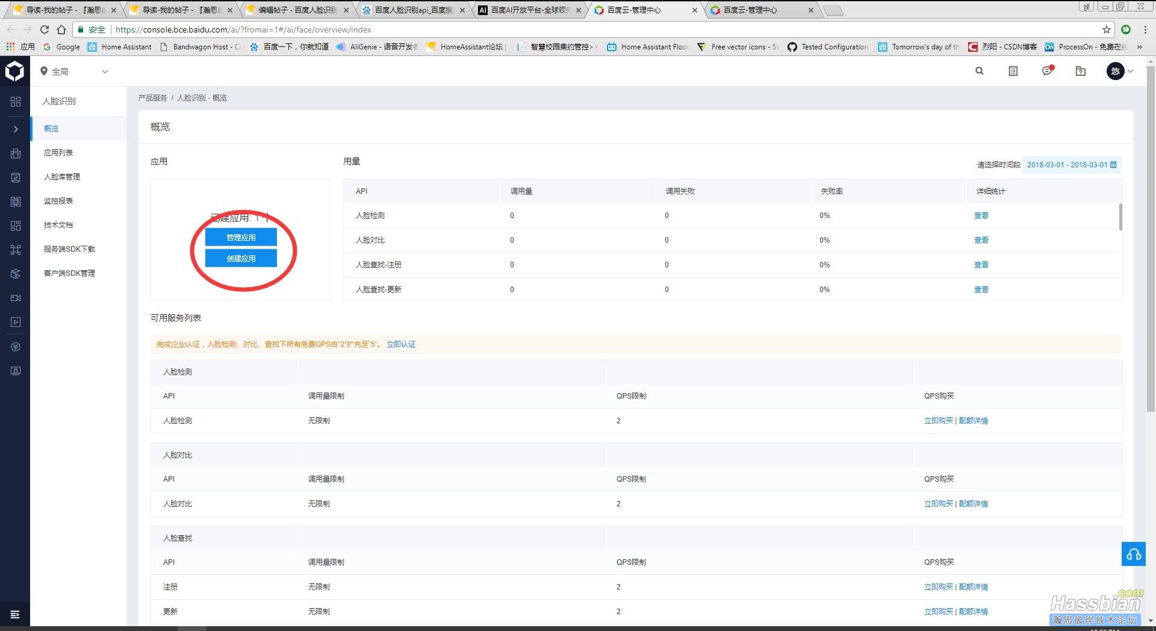The height and width of the screenshot is (631, 1156).
Task: Expand the left rail with the arrow icon
Action: click(16, 129)
